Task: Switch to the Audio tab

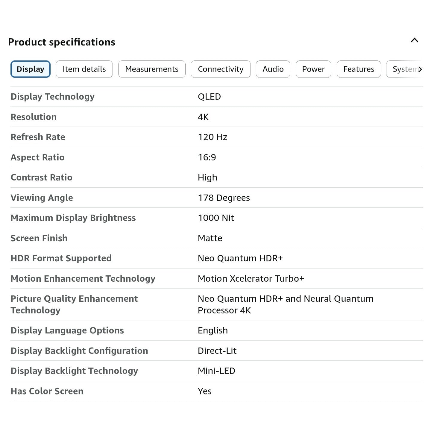Action: tap(273, 69)
